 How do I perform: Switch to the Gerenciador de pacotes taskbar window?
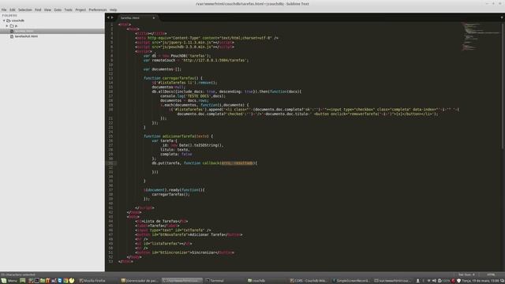(x=140, y=281)
